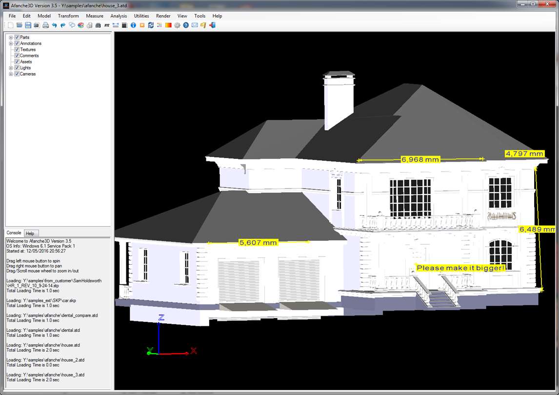Click the redo arrow icon

[x=63, y=25]
